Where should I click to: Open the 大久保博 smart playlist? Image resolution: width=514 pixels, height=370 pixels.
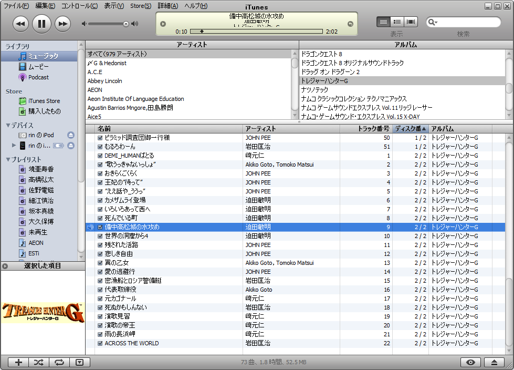tap(39, 221)
